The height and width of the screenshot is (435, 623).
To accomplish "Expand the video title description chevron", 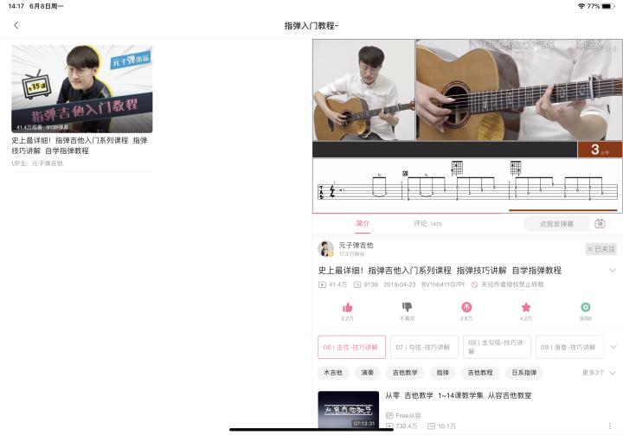I will tap(613, 271).
